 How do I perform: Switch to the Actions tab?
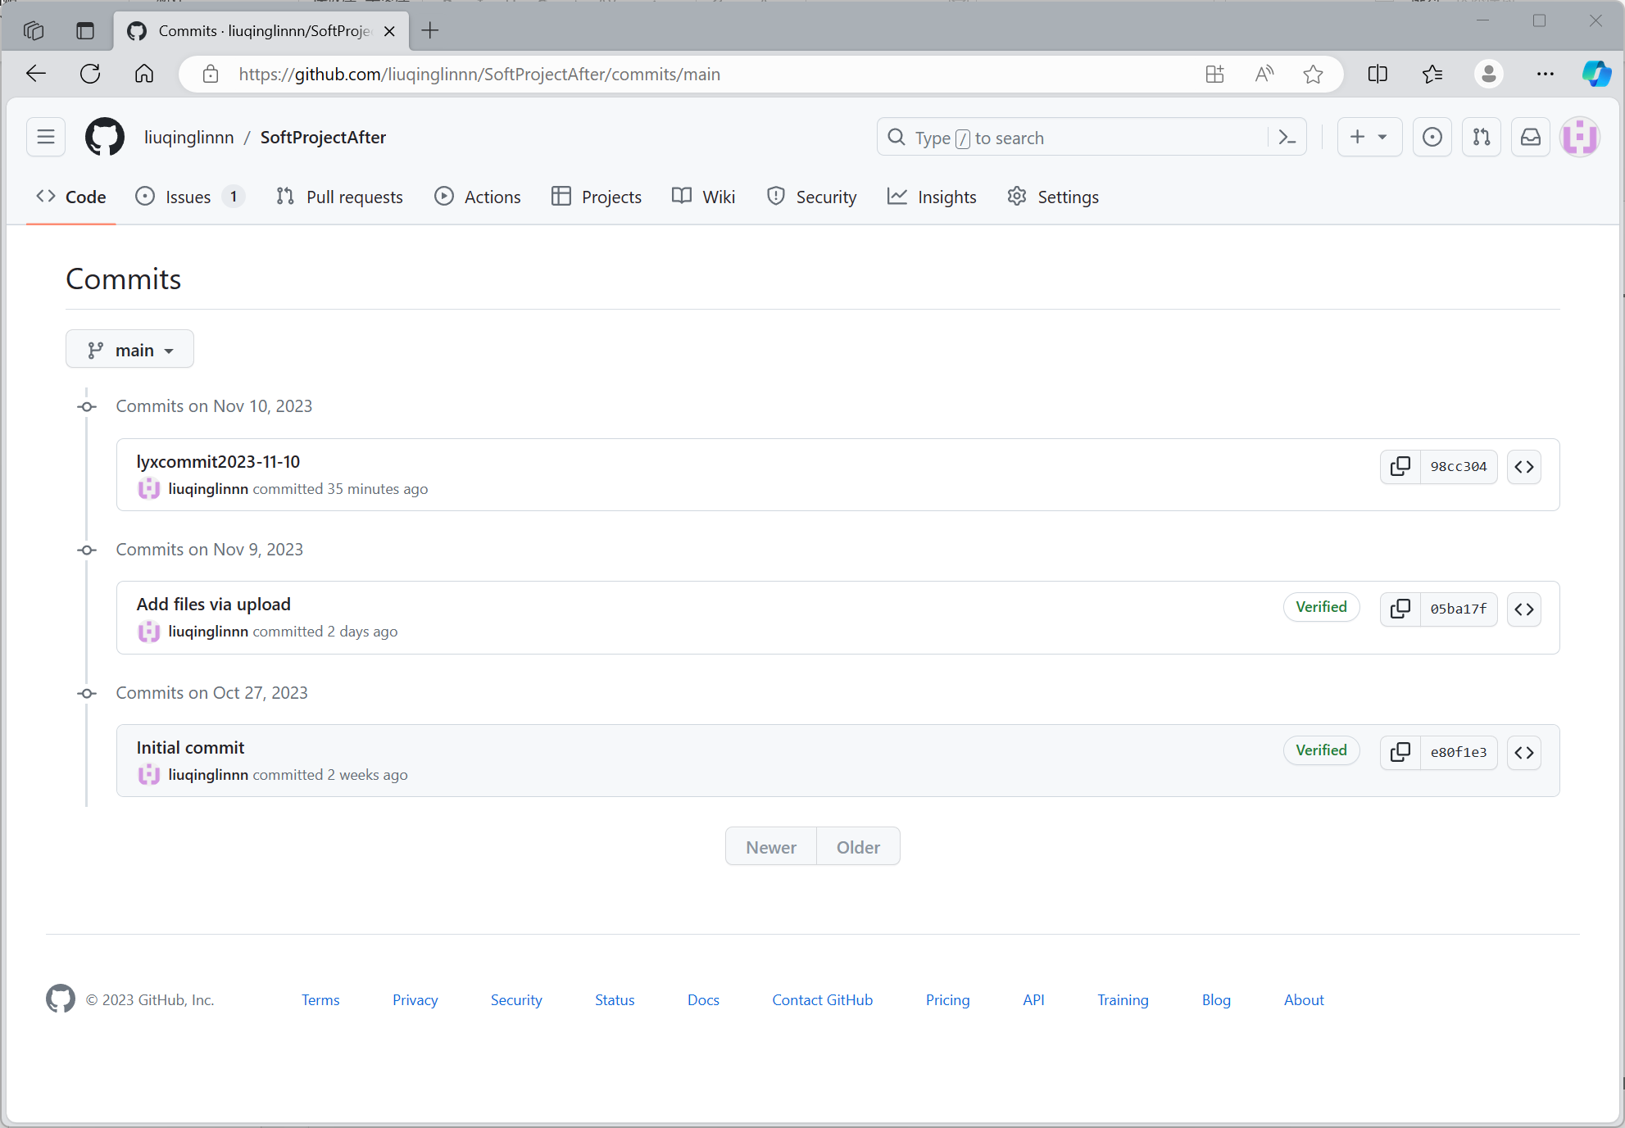[478, 197]
